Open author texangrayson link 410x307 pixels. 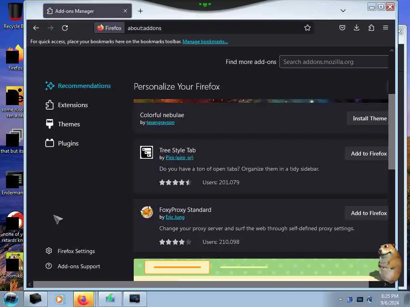(160, 122)
